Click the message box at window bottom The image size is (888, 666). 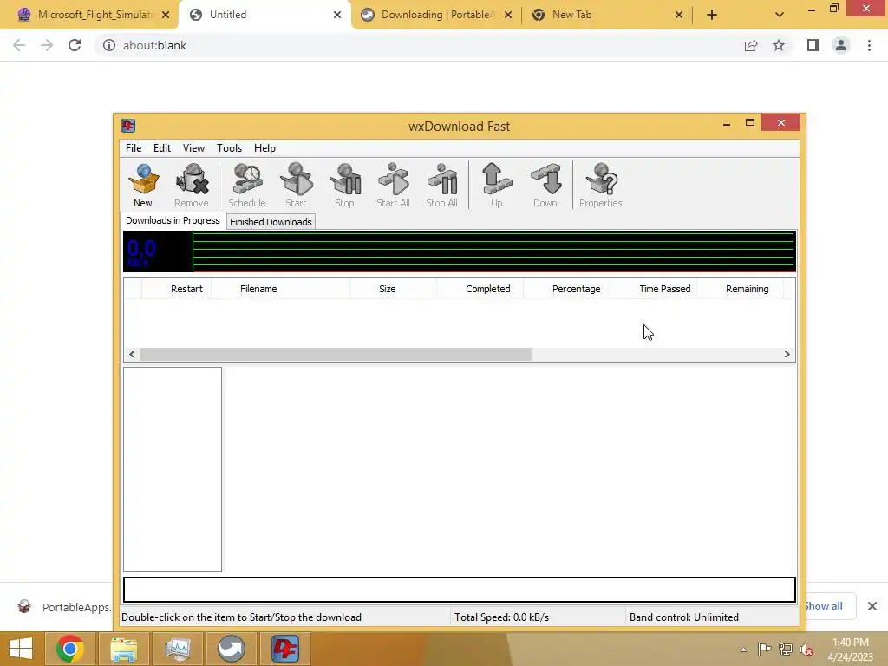coord(460,590)
